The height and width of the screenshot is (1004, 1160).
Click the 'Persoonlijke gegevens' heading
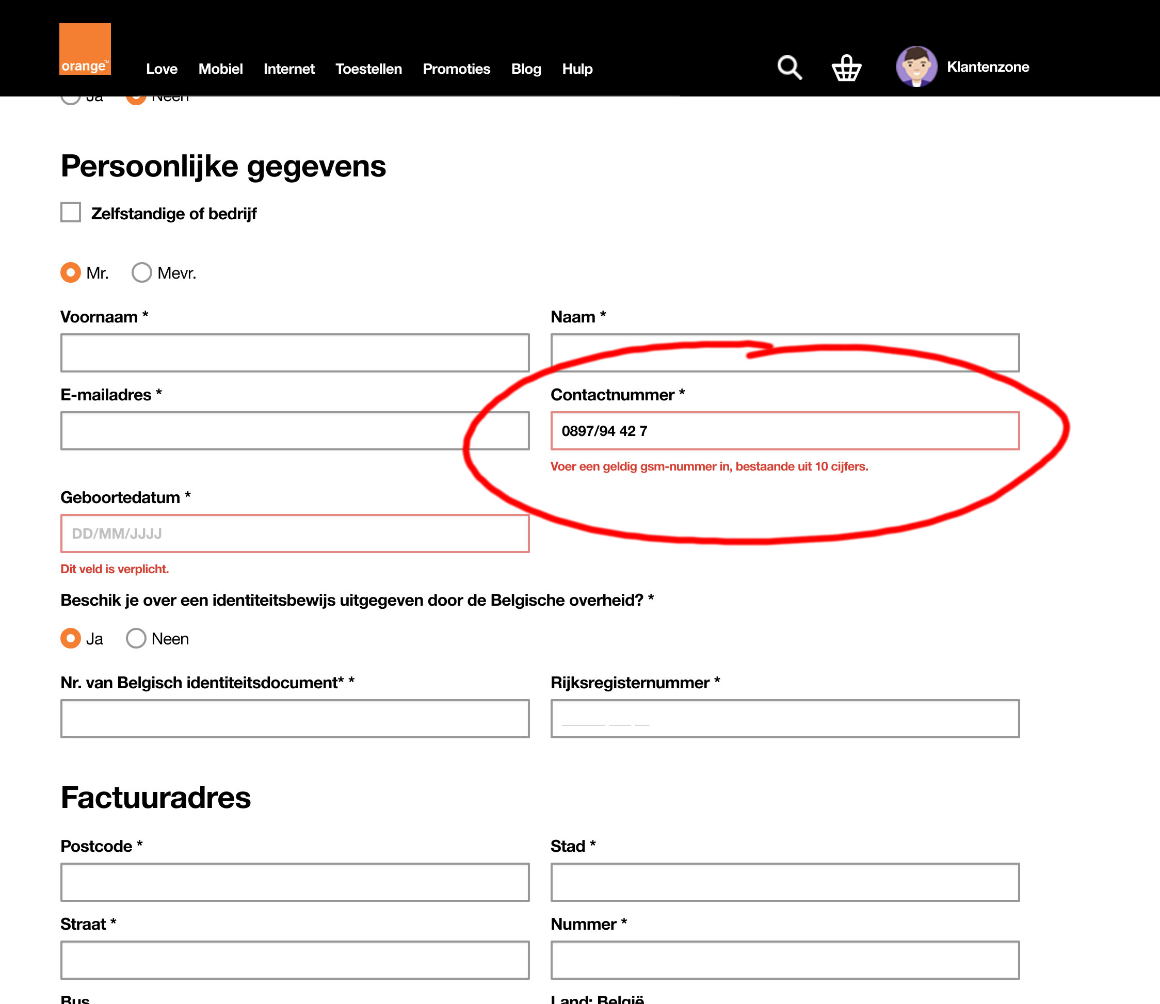(x=223, y=167)
